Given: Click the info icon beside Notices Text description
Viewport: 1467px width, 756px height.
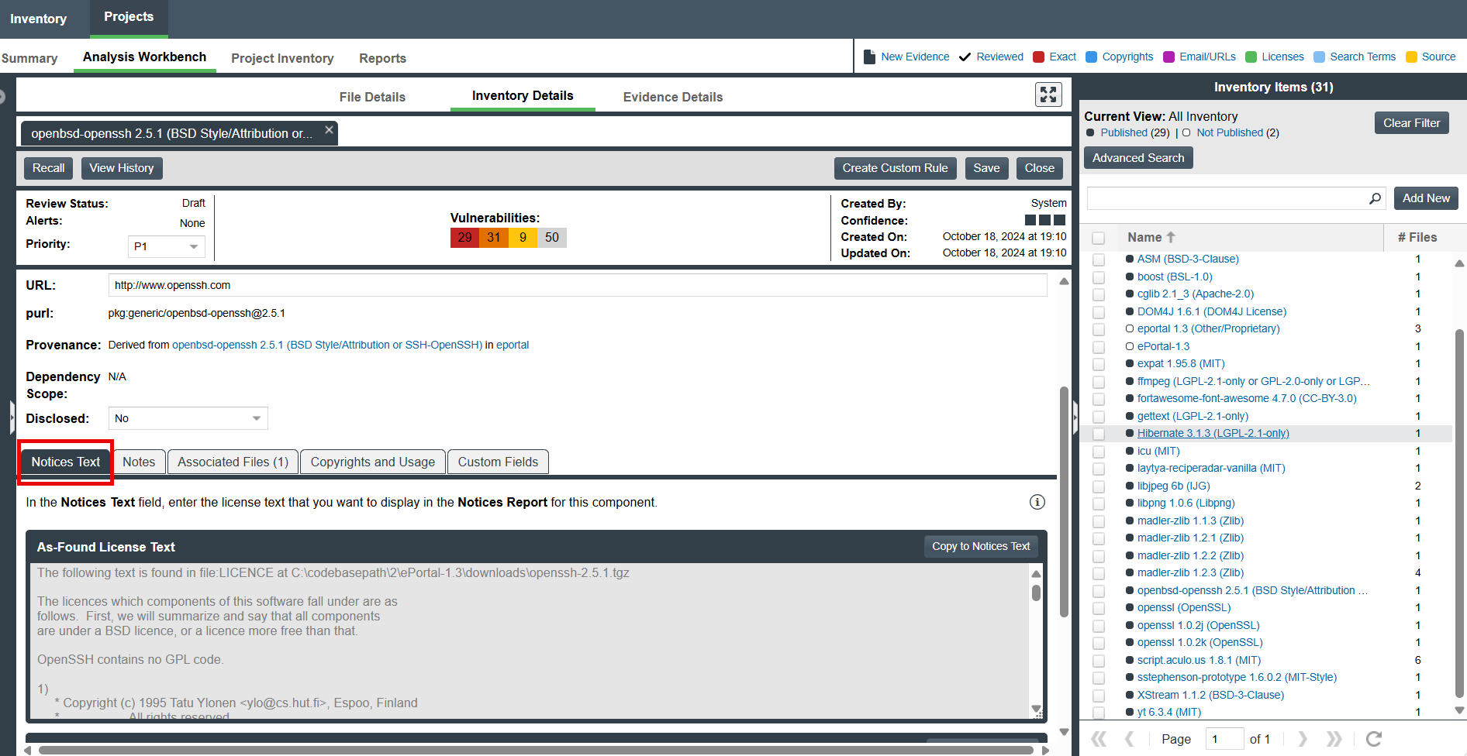Looking at the screenshot, I should [x=1037, y=502].
